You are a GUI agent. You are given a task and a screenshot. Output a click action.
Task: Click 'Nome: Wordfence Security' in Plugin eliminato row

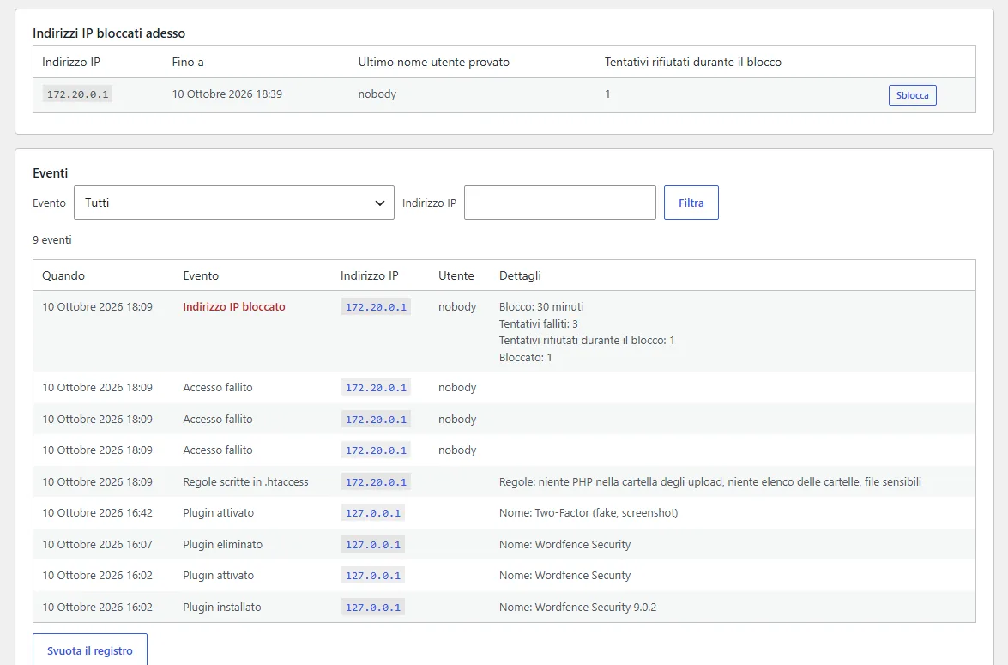(565, 544)
